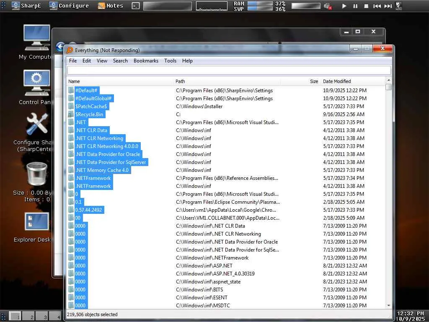Open Configure in the SharpE top bar
This screenshot has height=322, width=429.
coord(69,5)
